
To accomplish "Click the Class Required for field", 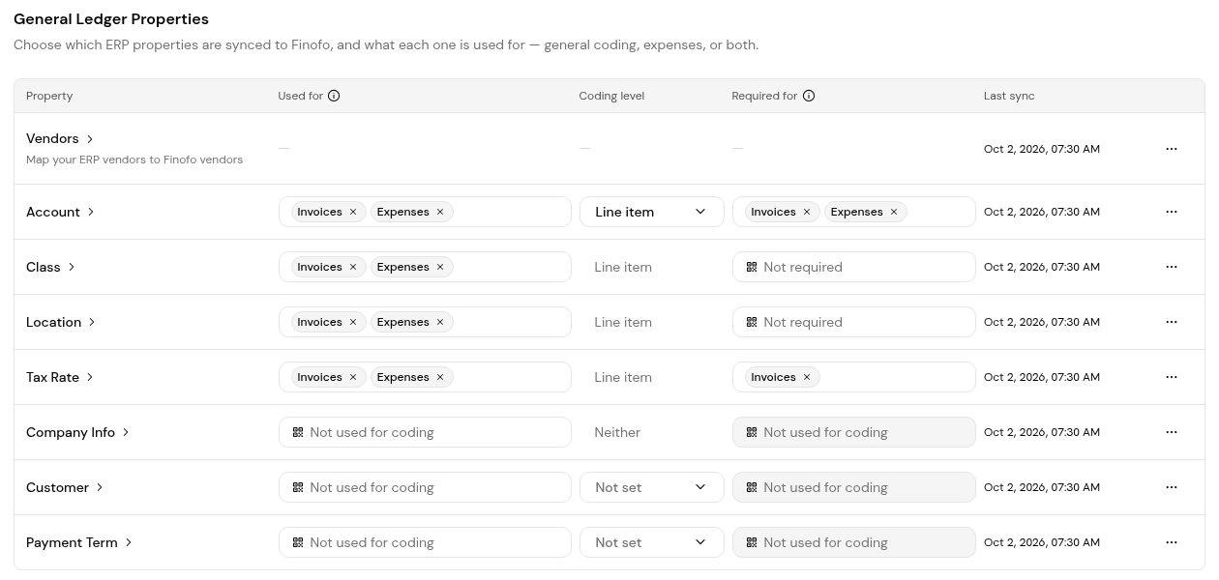I will (854, 267).
